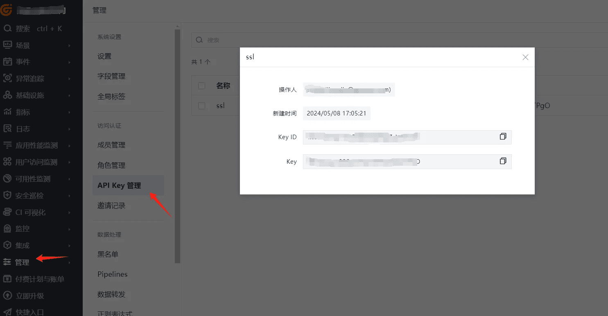Copy the Key value

pos(503,161)
